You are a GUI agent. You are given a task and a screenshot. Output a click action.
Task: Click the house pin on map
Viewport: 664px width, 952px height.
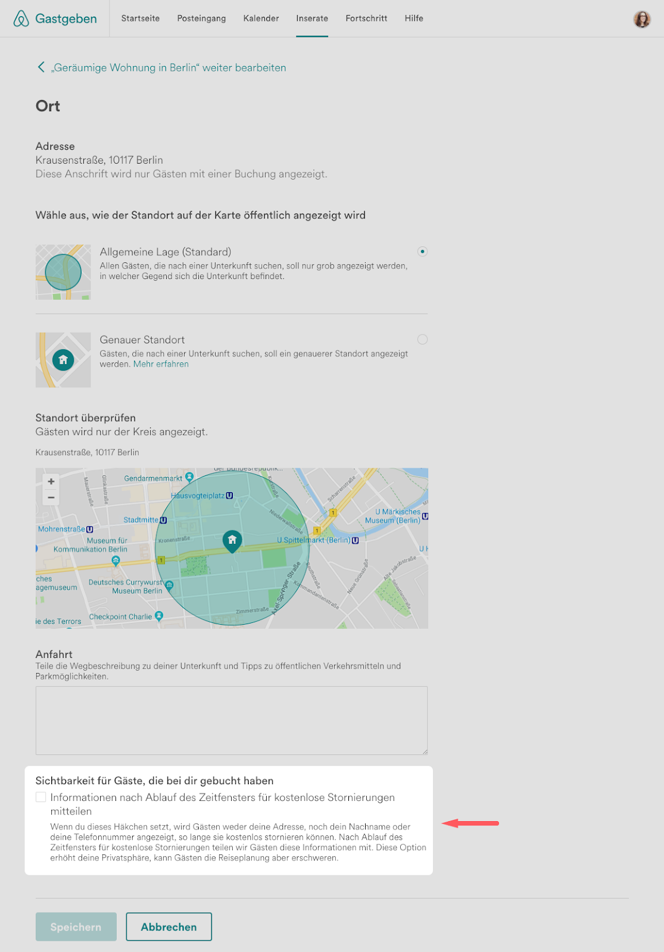pos(232,540)
